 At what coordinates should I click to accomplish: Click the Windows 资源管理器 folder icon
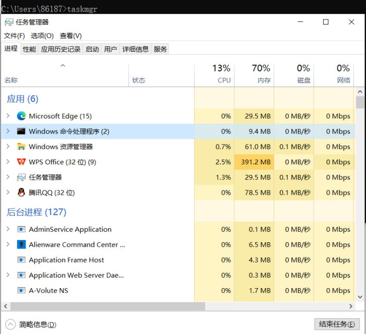coord(21,147)
